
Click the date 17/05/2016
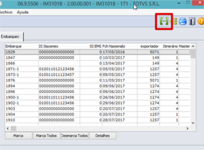click(x=114, y=52)
